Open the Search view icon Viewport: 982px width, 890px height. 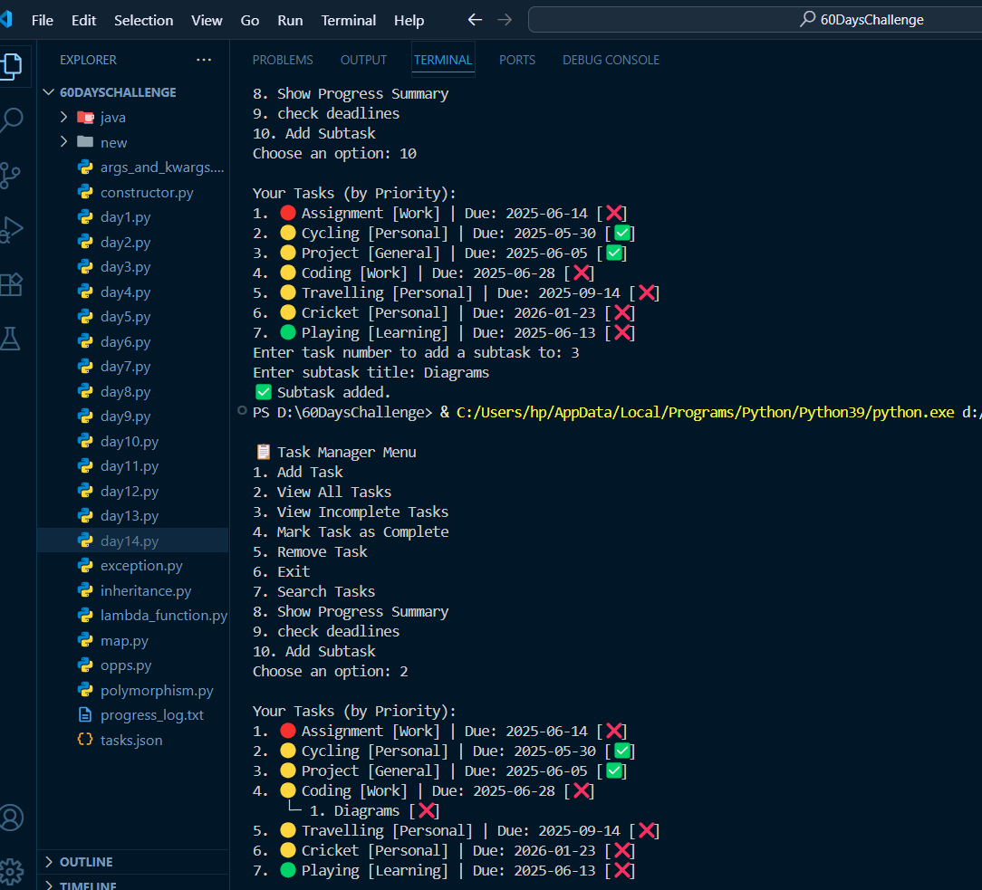[x=11, y=120]
